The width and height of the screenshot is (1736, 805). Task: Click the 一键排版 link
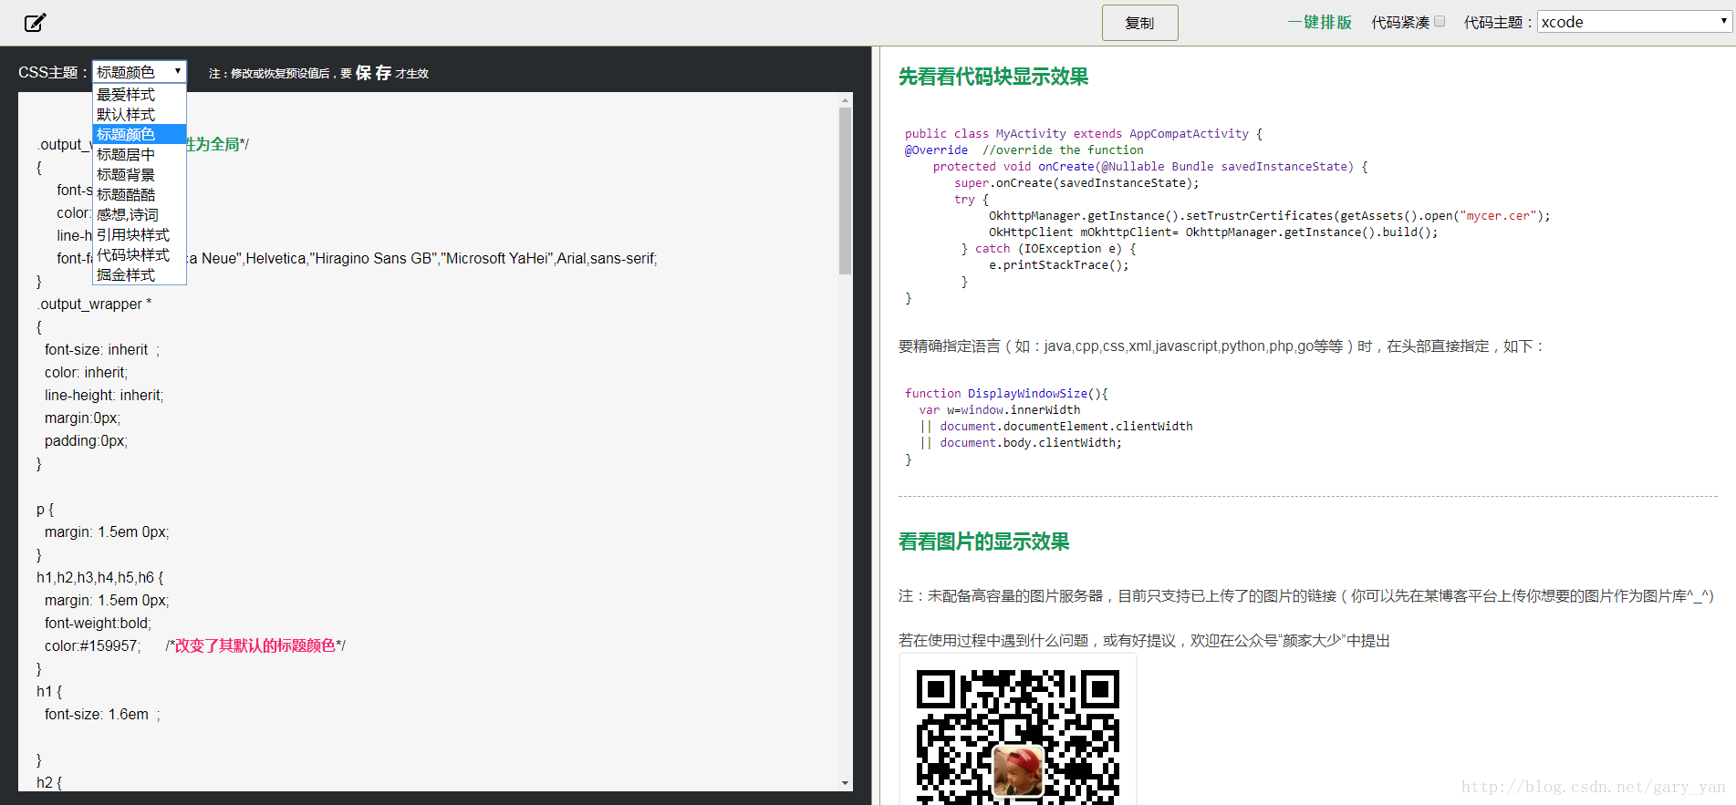pos(1319,22)
